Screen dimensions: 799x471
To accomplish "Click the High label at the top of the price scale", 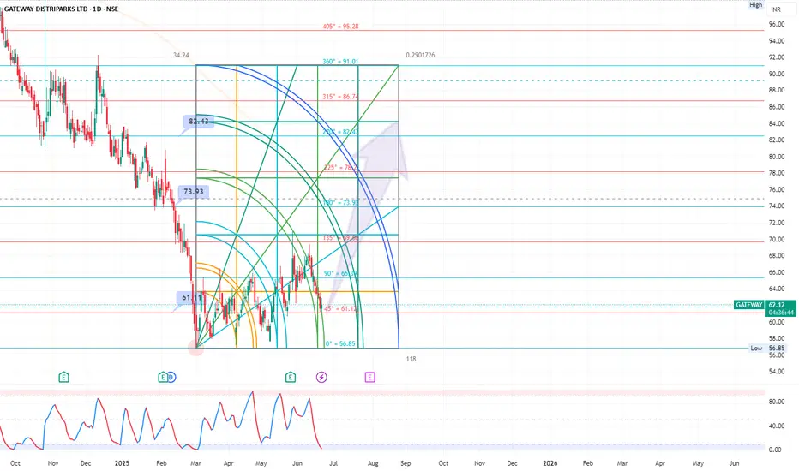I will [755, 4].
